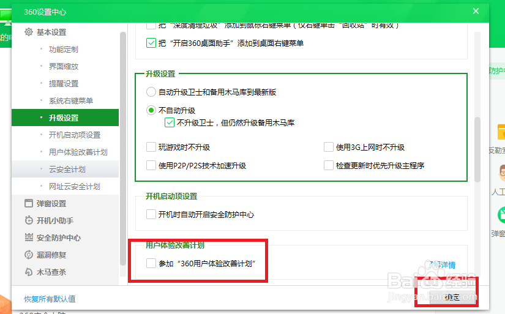Enable 检查更新时优先升级主程序 checkbox
Screen dimensions: 505x314
329,165
